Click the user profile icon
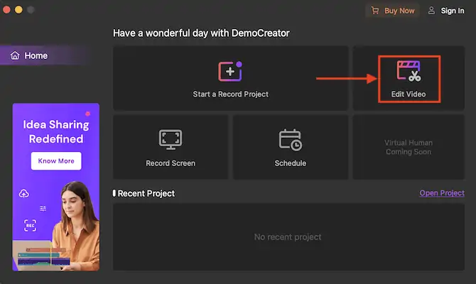The image size is (476, 284). click(431, 11)
